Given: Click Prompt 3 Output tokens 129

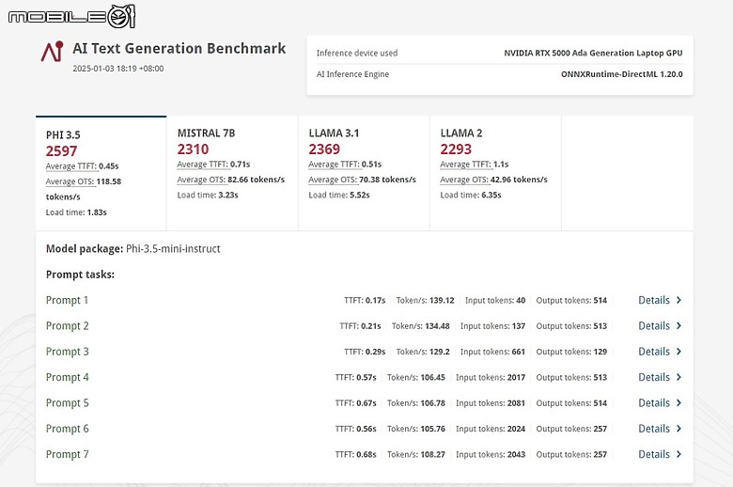Looking at the screenshot, I should point(571,352).
